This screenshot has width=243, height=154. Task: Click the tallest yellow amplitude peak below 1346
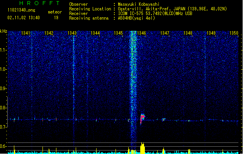143,148
